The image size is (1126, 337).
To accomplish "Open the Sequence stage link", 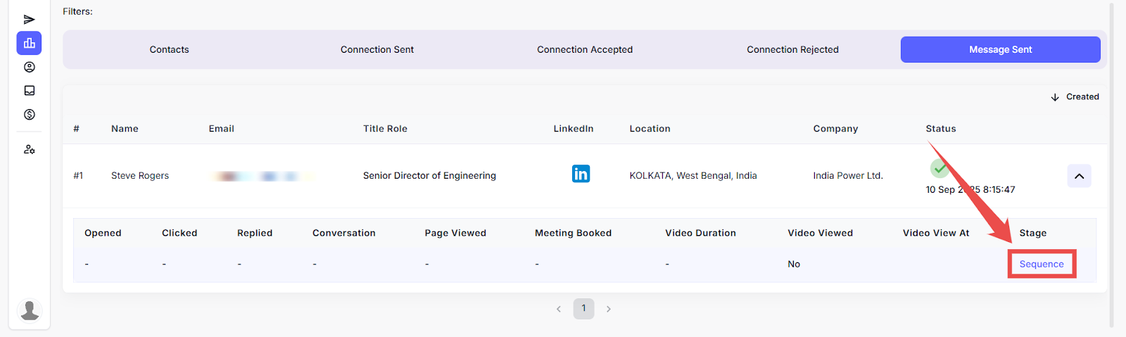I will tap(1042, 265).
